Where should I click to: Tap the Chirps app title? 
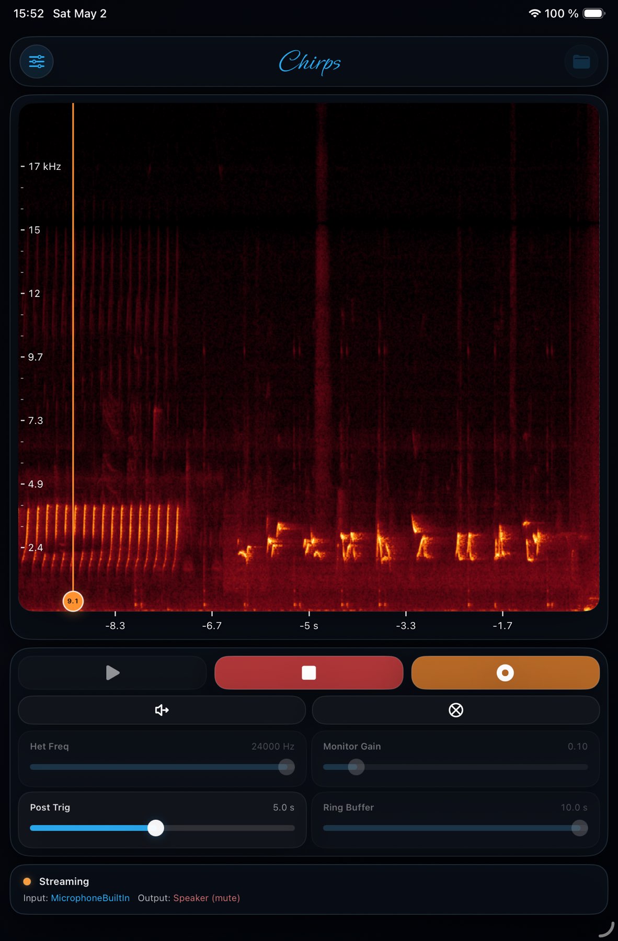310,62
